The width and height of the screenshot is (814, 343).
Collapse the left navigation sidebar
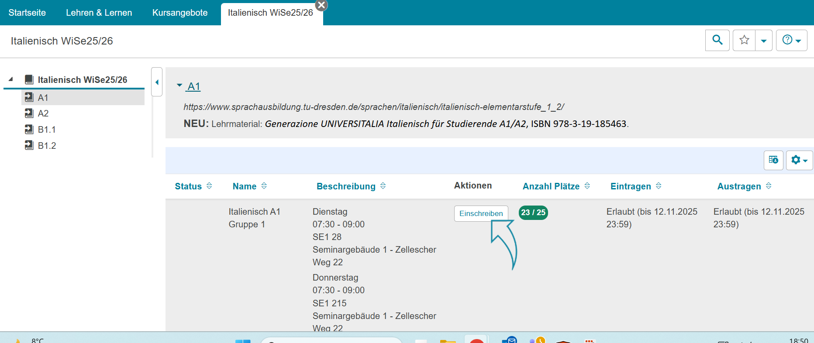(157, 82)
